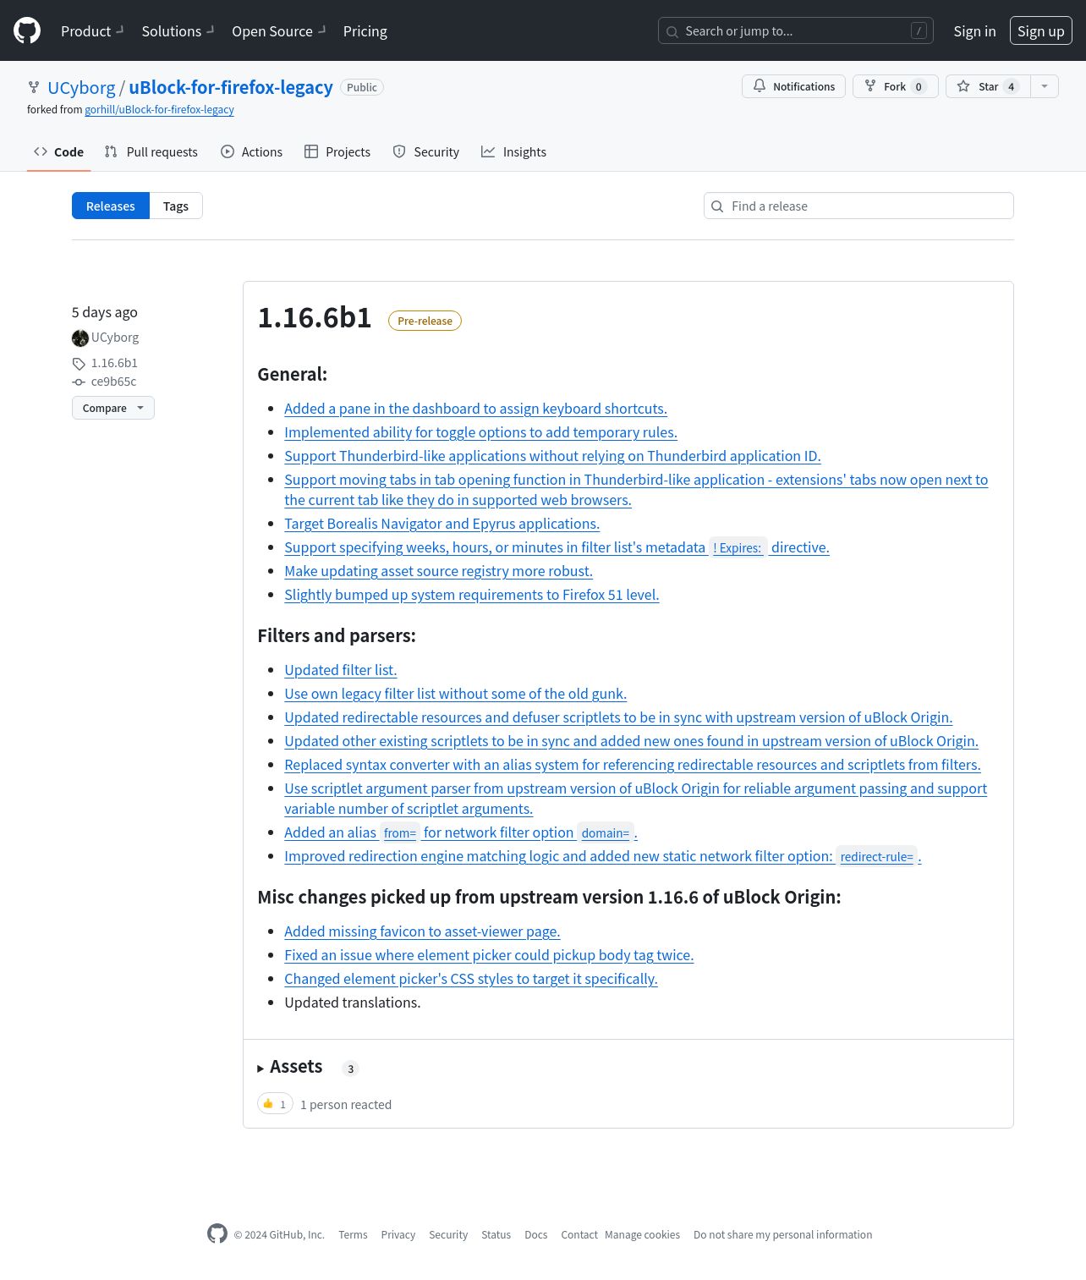Open 'Updated filter list.' link
The height and width of the screenshot is (1280, 1086).
click(340, 670)
